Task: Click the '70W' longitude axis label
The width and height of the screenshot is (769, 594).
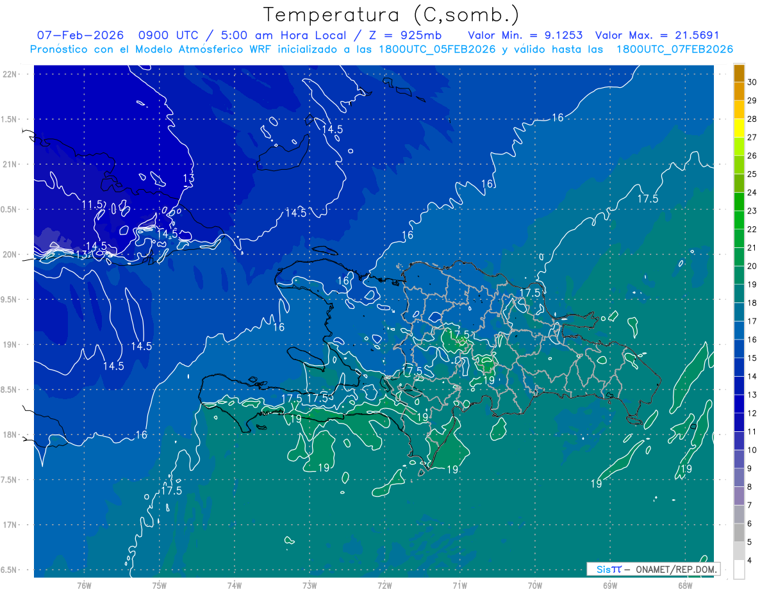Action: 535,586
